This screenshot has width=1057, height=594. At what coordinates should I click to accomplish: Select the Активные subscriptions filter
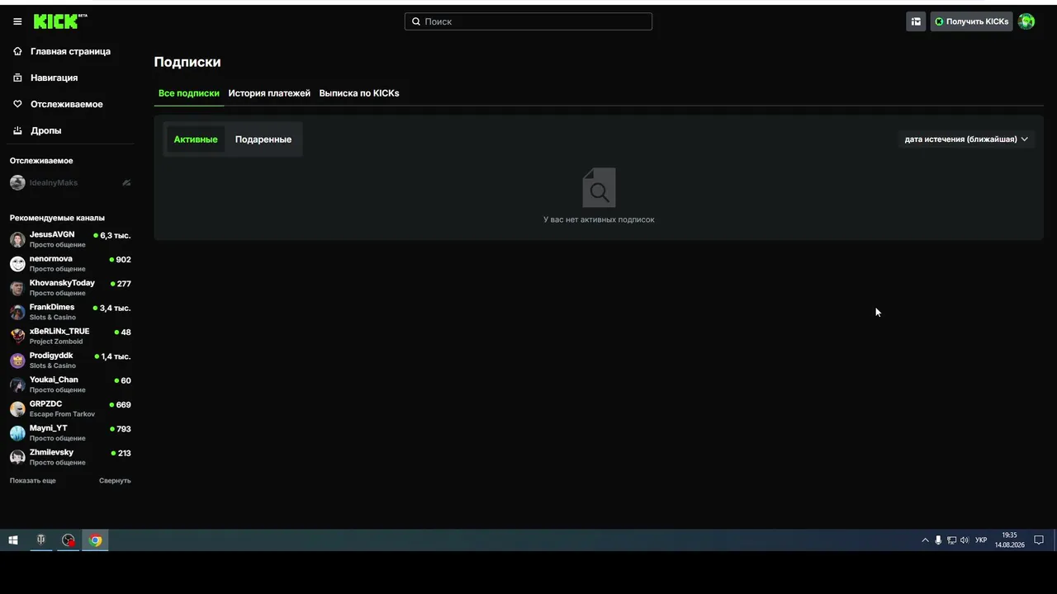tap(196, 139)
